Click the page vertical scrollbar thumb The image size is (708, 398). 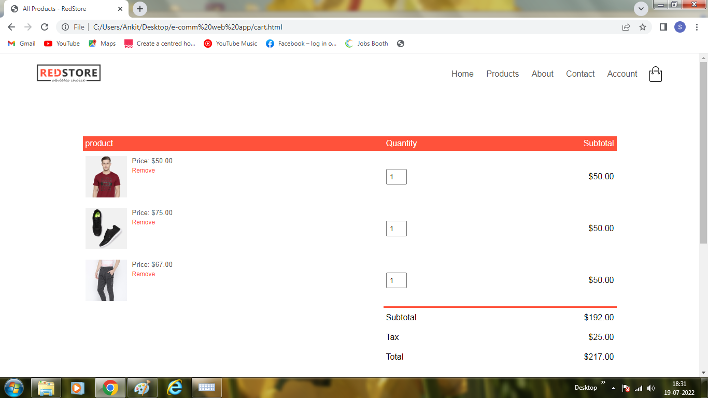click(703, 152)
